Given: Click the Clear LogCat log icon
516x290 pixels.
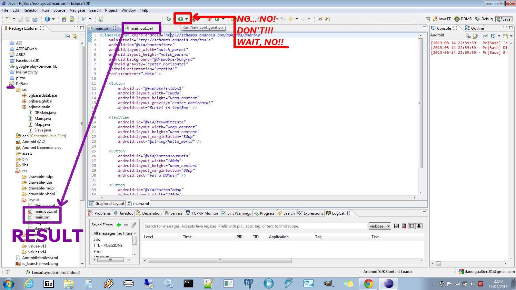Looking at the screenshot, I should (x=404, y=226).
